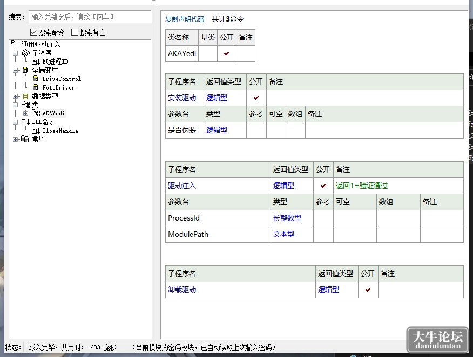473x357 pixels.
Task: Select 通用驱动注入 root tree item
Action: [x=41, y=44]
